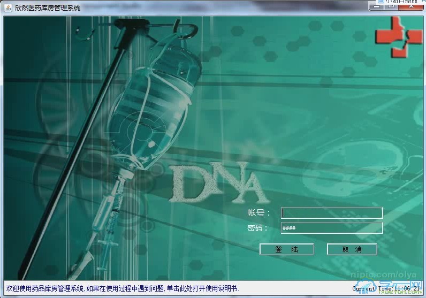Click the window title 欣然医药库房管理系统
This screenshot has height=298, width=426.
click(48, 8)
